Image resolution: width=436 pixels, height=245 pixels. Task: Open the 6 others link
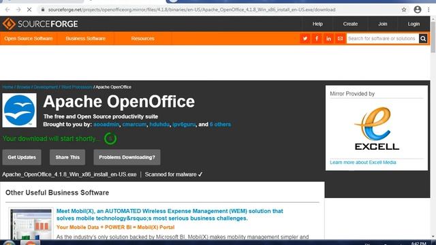[220, 125]
